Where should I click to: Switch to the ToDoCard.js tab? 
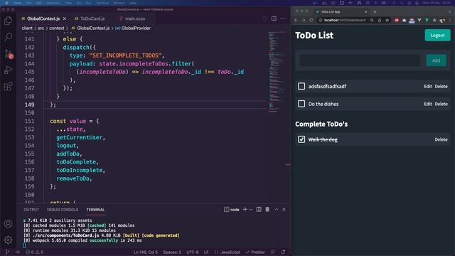[x=90, y=18]
